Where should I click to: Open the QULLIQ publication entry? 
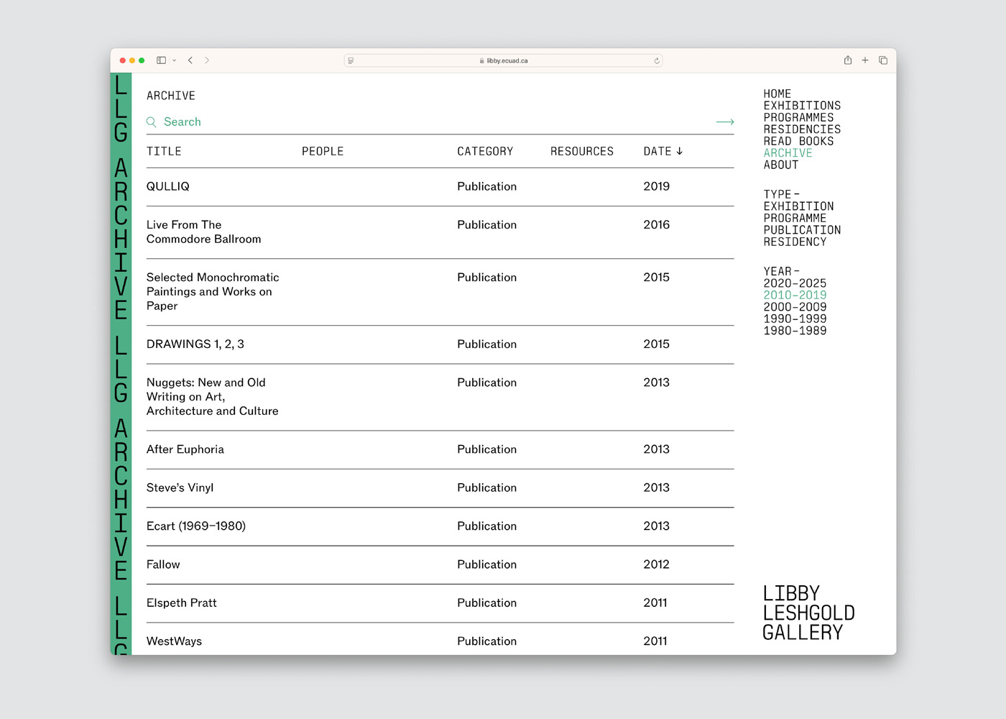click(x=168, y=186)
